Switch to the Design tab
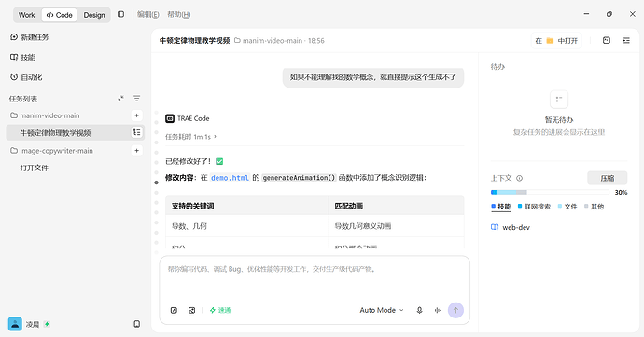The image size is (644, 337). tap(94, 15)
